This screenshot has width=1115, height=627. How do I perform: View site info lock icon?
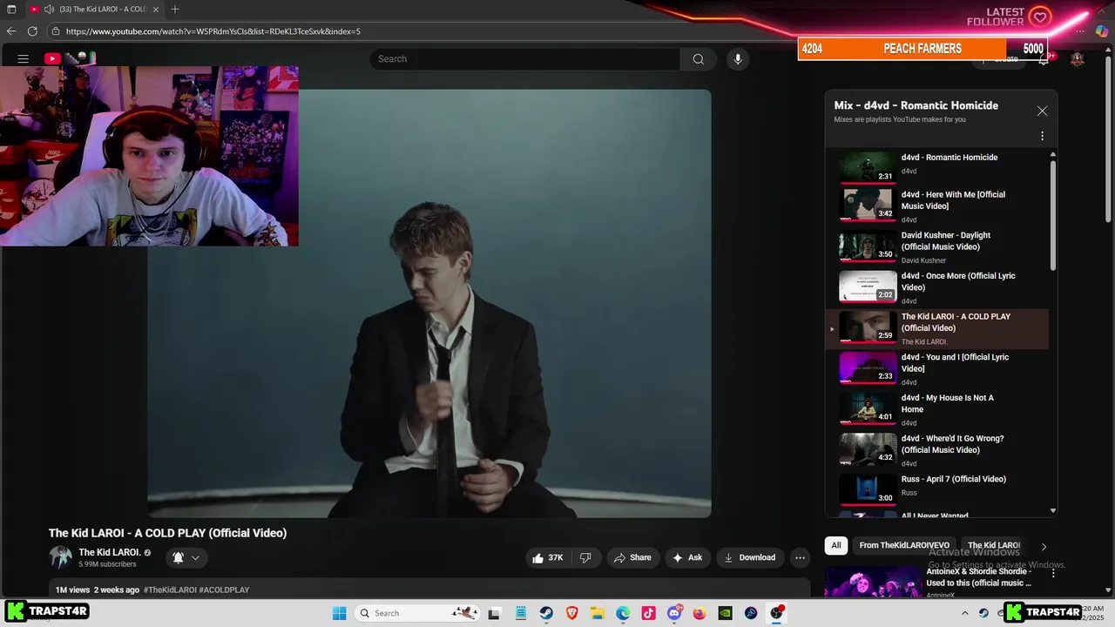point(56,31)
